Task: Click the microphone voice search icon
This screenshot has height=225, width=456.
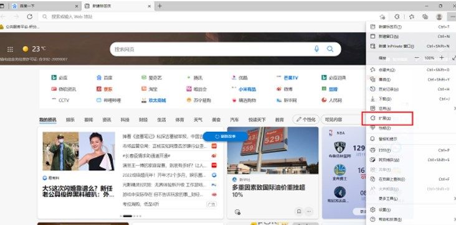Action: click(316, 49)
